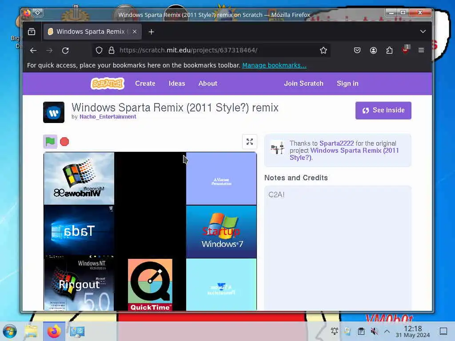455x341 pixels.
Task: Click the pin-on-all-desktops titlebar icon
Action: tap(38, 12)
